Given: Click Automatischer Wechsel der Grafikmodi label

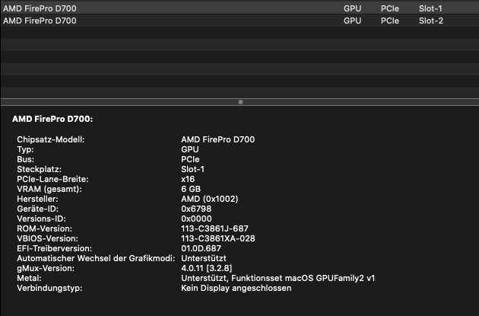Looking at the screenshot, I should tap(96, 258).
